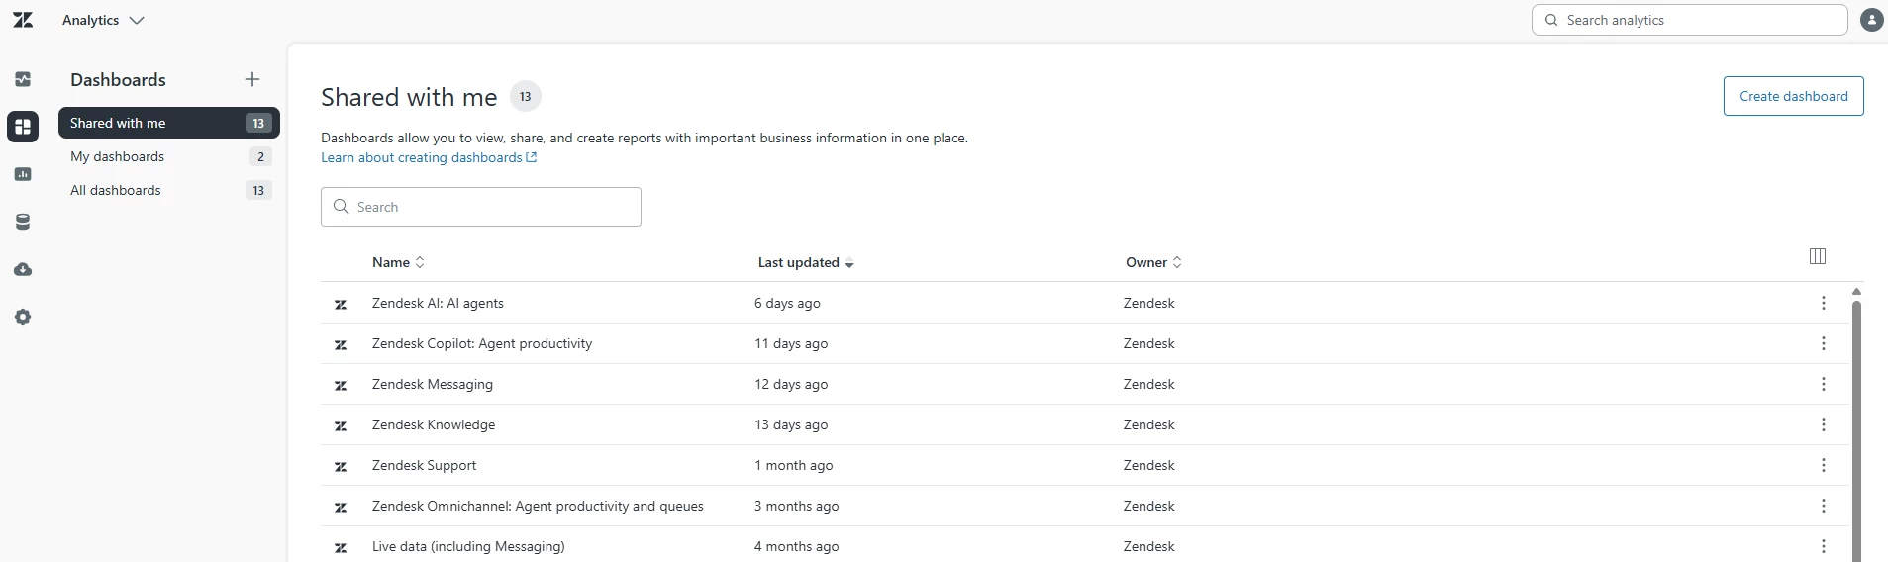Click the Zendesk logo icon
Image resolution: width=1888 pixels, height=562 pixels.
point(23,20)
